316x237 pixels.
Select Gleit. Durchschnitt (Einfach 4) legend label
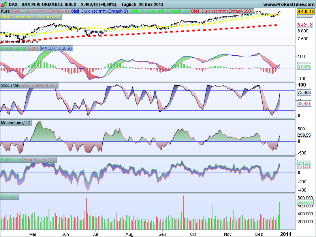click(40, 11)
